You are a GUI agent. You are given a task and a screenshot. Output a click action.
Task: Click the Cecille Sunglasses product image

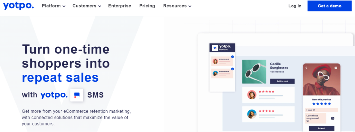(x=254, y=72)
